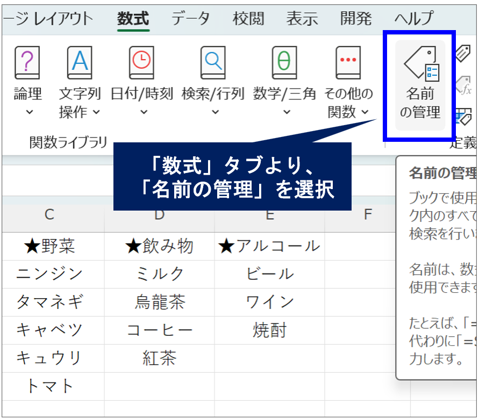Select the 表示 tab
479x419 pixels.
pyautogui.click(x=302, y=19)
